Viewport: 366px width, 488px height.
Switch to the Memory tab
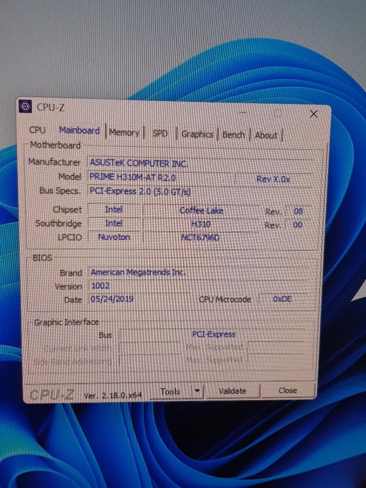(x=124, y=132)
